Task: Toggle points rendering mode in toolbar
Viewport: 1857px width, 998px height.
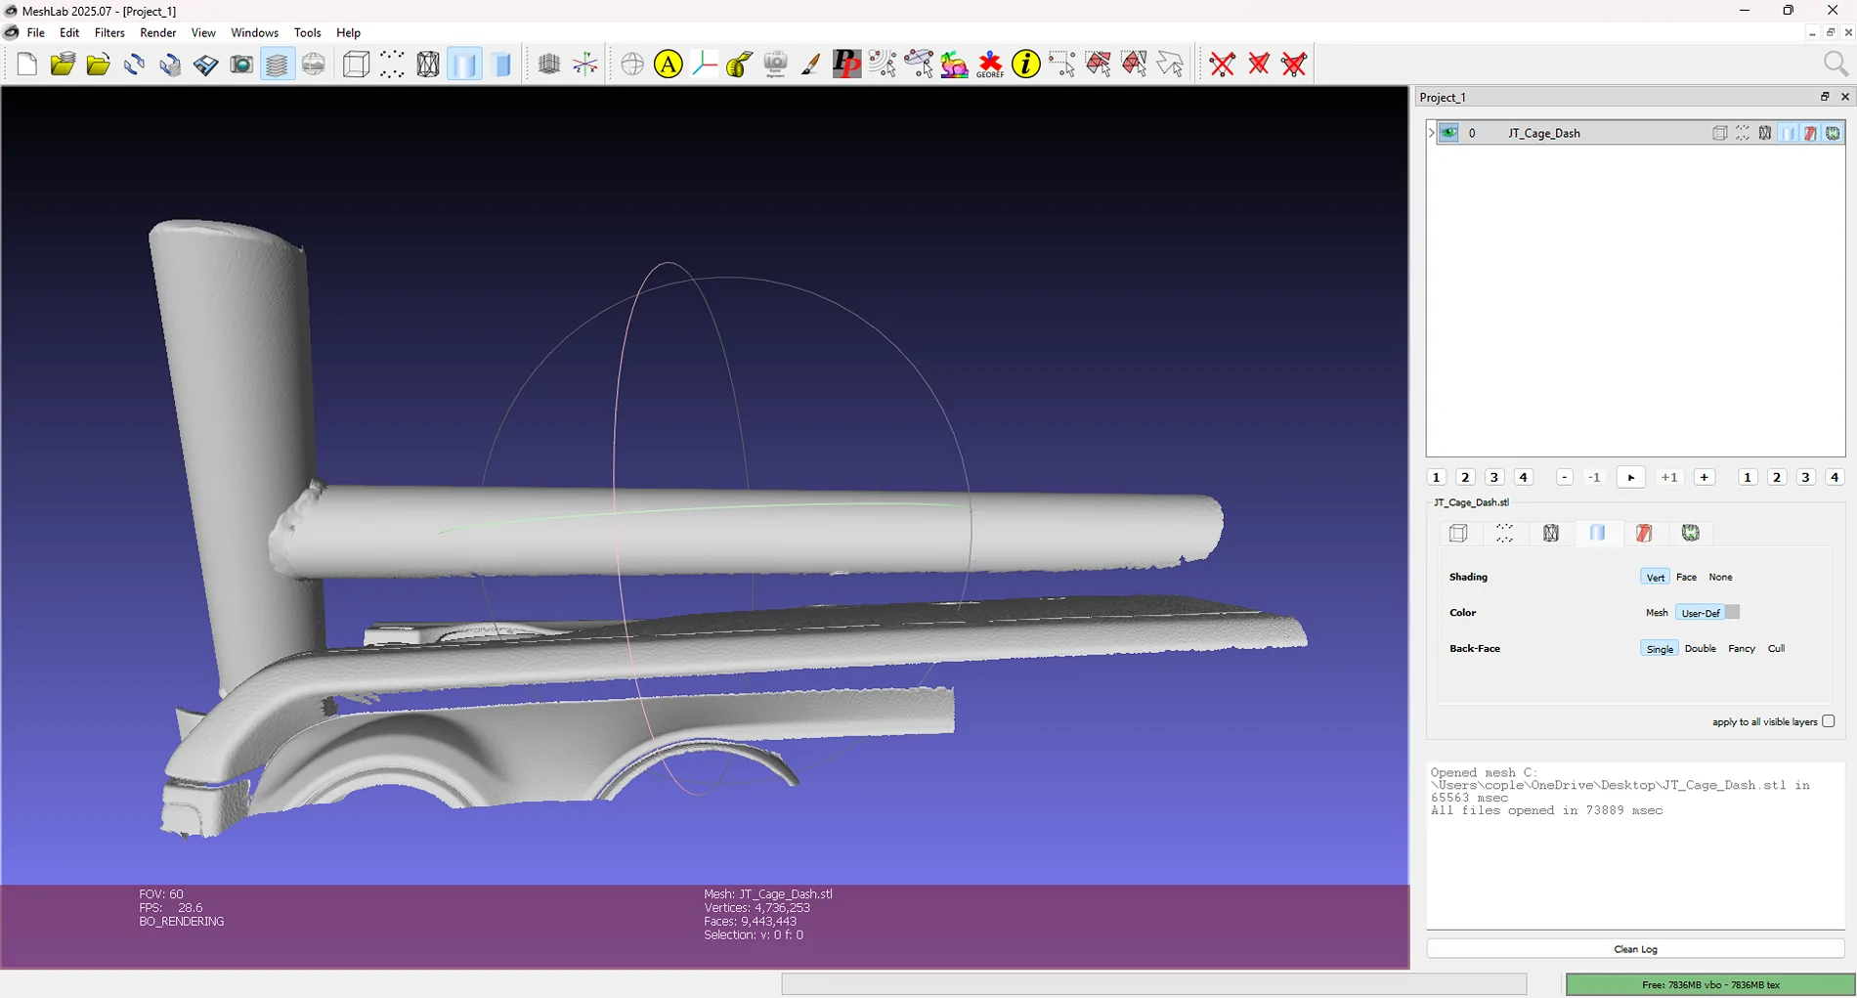Action: [x=392, y=65]
